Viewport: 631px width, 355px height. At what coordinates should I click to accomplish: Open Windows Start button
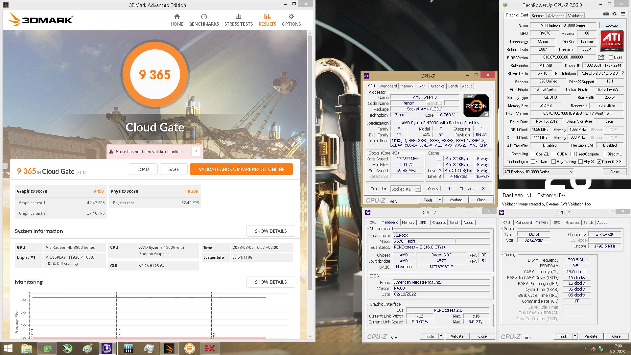[8, 348]
